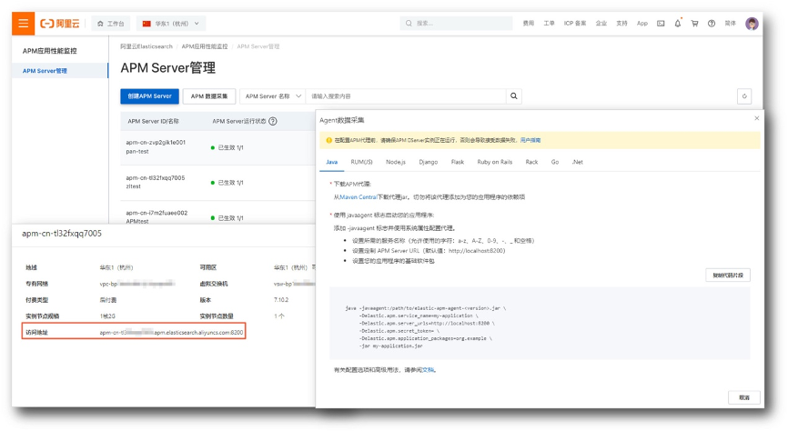Open the 用户指南 link in notice

point(530,140)
